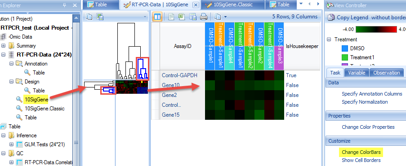Click the print icon in the heatmap toolbar

pyautogui.click(x=204, y=17)
